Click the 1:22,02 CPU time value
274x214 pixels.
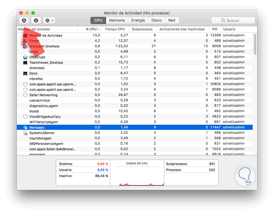pyautogui.click(x=122, y=46)
